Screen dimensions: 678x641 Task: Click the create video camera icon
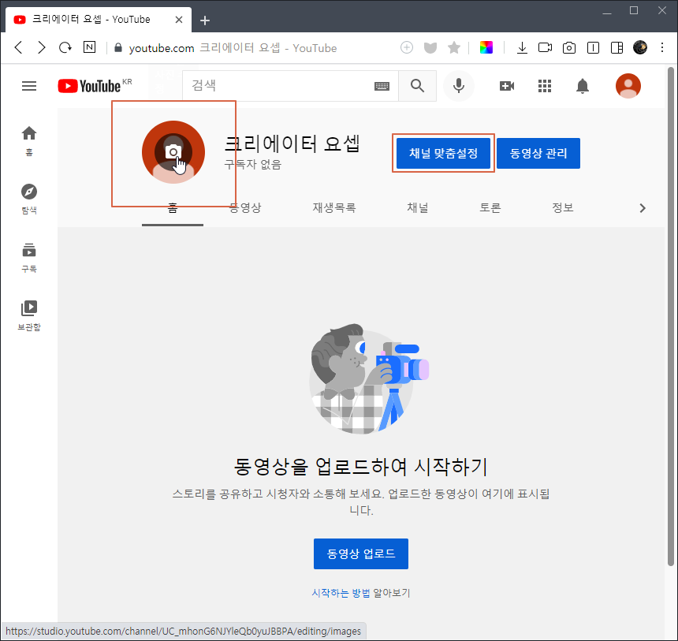(x=507, y=86)
